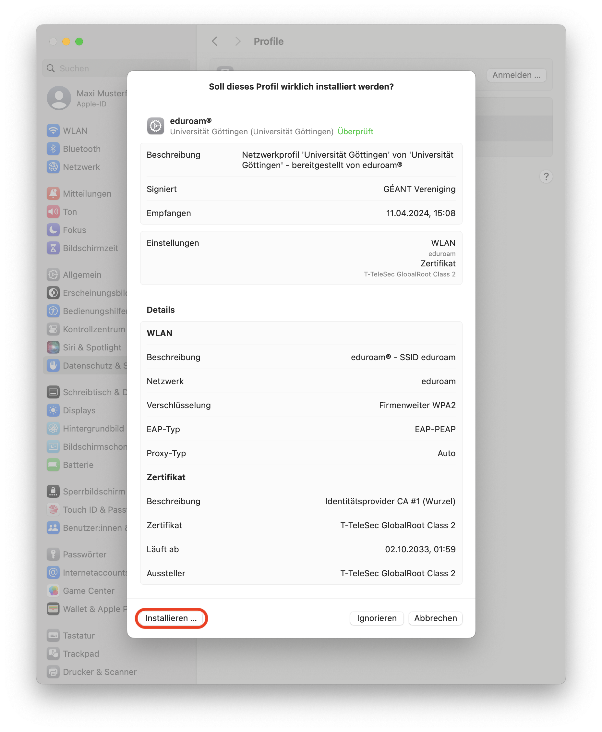Open the Allgemein gear icon

coord(53,274)
